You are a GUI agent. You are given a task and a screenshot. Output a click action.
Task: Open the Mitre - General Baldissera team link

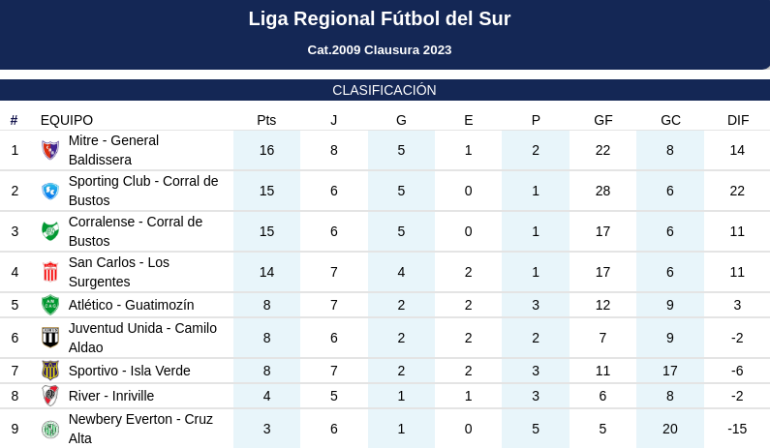[x=113, y=150]
